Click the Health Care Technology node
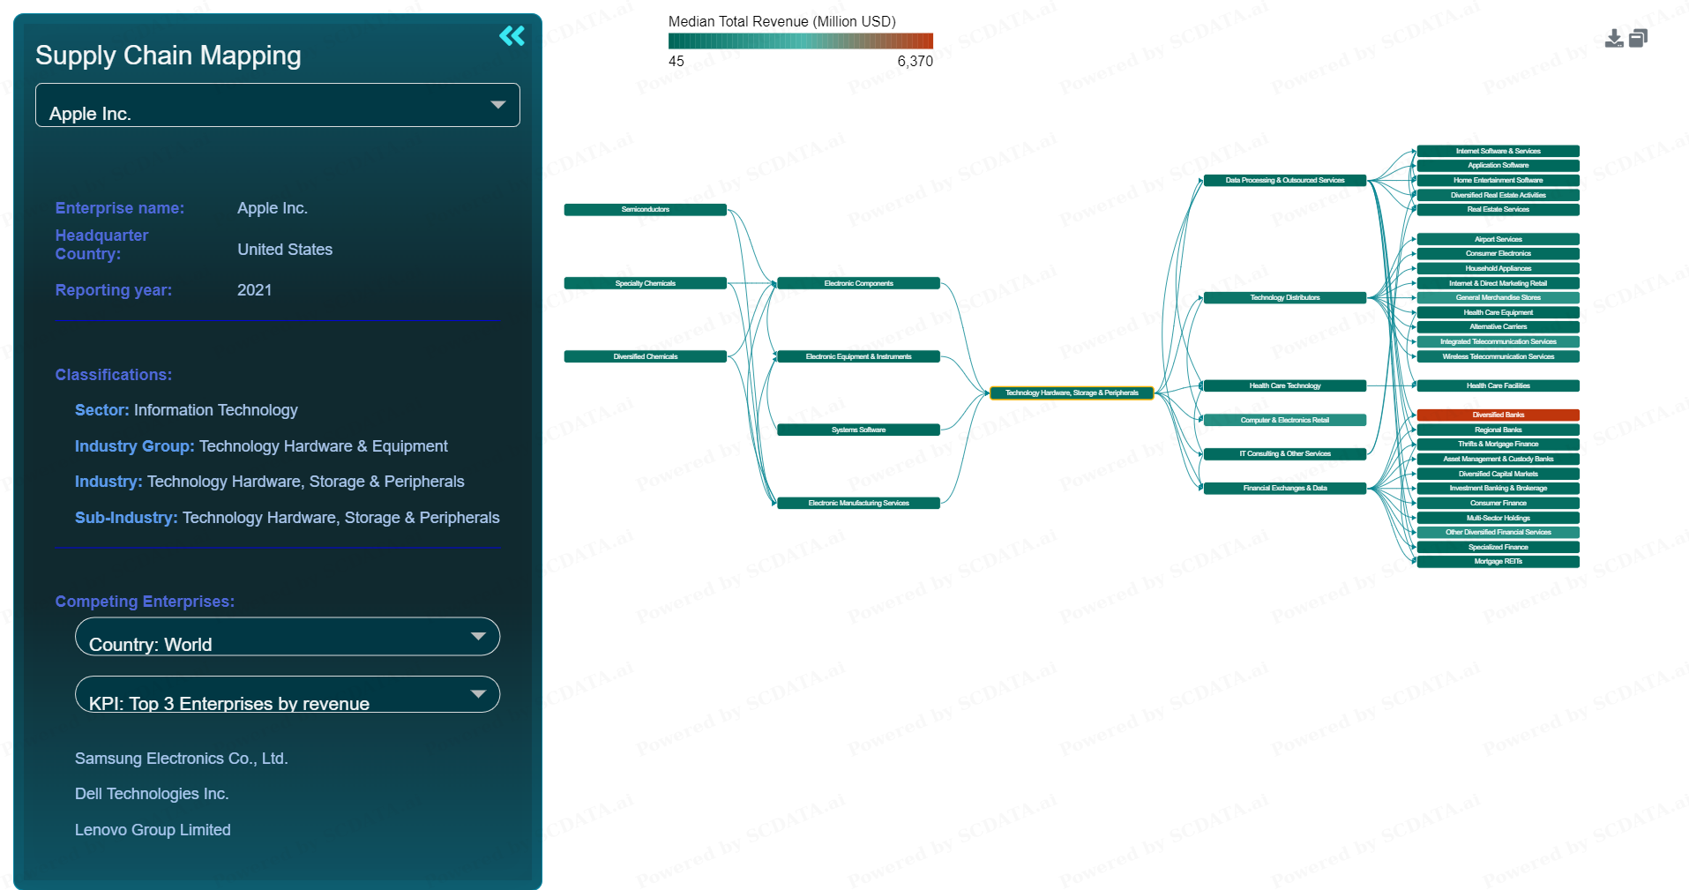This screenshot has height=890, width=1689. (1284, 385)
